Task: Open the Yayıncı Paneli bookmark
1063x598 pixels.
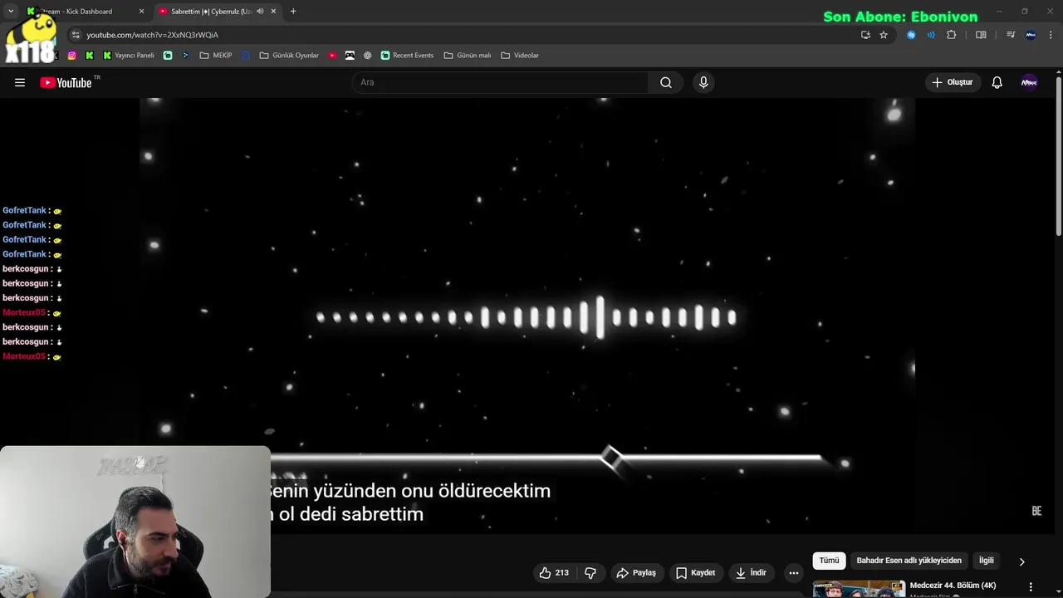Action: coord(129,56)
